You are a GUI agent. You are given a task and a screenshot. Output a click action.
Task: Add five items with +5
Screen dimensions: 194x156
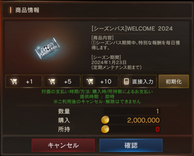[62, 81]
